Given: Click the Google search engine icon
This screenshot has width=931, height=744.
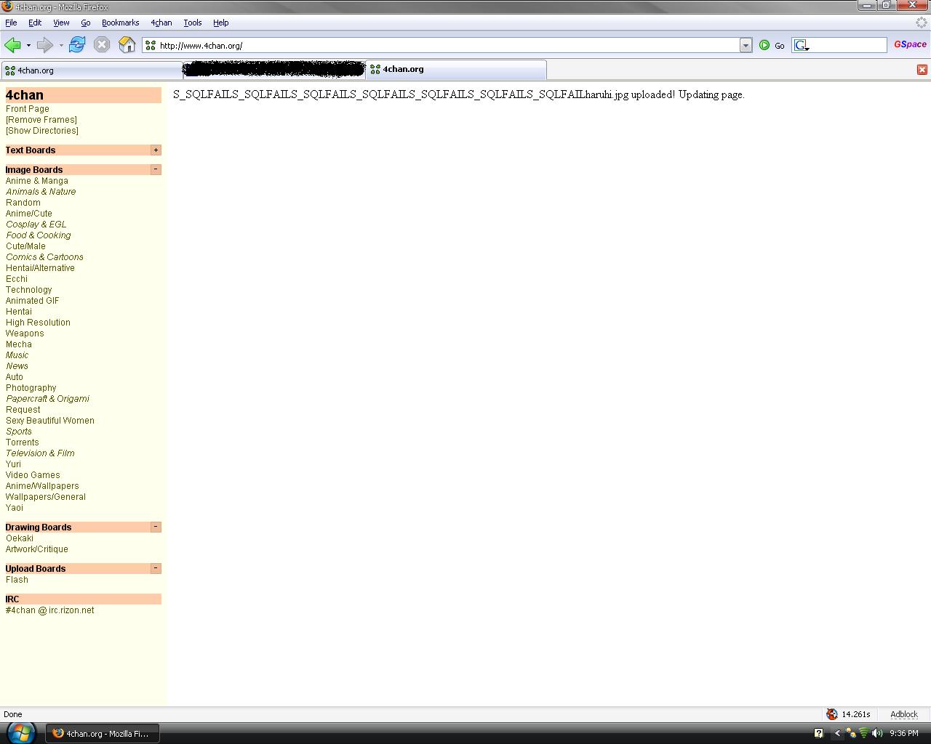Looking at the screenshot, I should (x=801, y=45).
